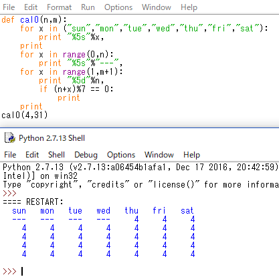Click the 'sun' header in shell output
The height and width of the screenshot is (277, 279).
pos(19,210)
